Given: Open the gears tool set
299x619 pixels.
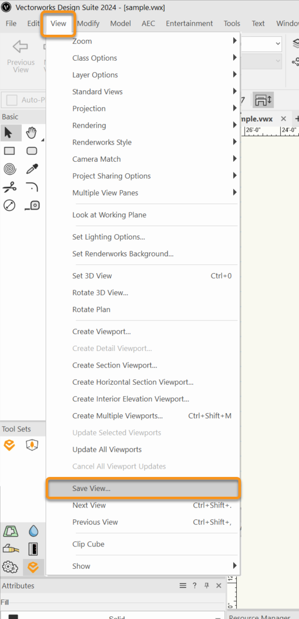Looking at the screenshot, I should pos(9,567).
